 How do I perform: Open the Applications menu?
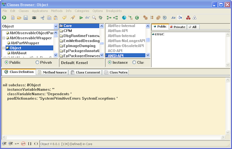pyautogui.click(x=40, y=11)
